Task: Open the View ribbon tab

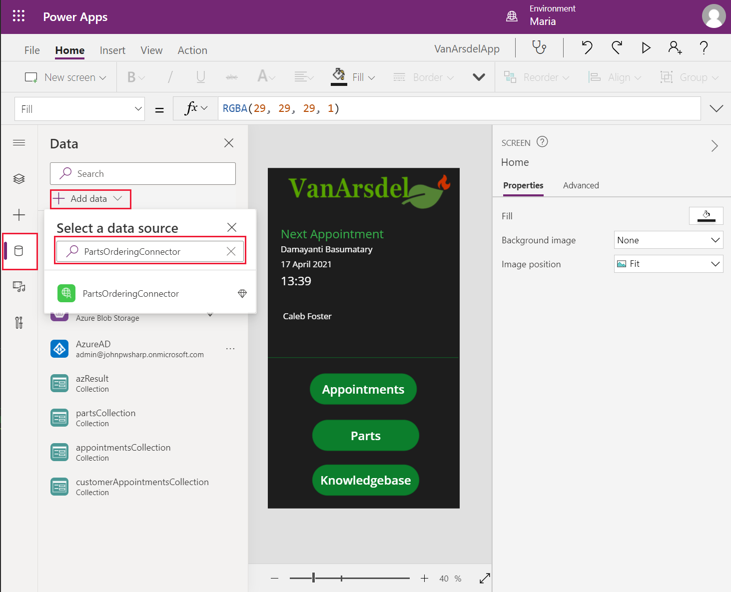Action: pyautogui.click(x=151, y=50)
